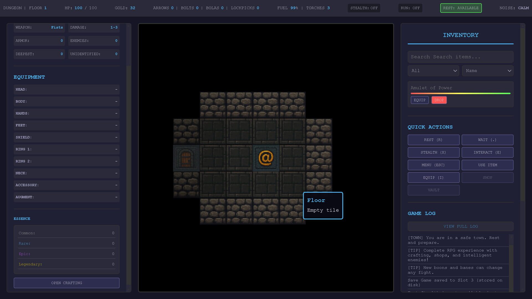
Task: Switch to the INVENTORY panel header
Action: pos(461,35)
